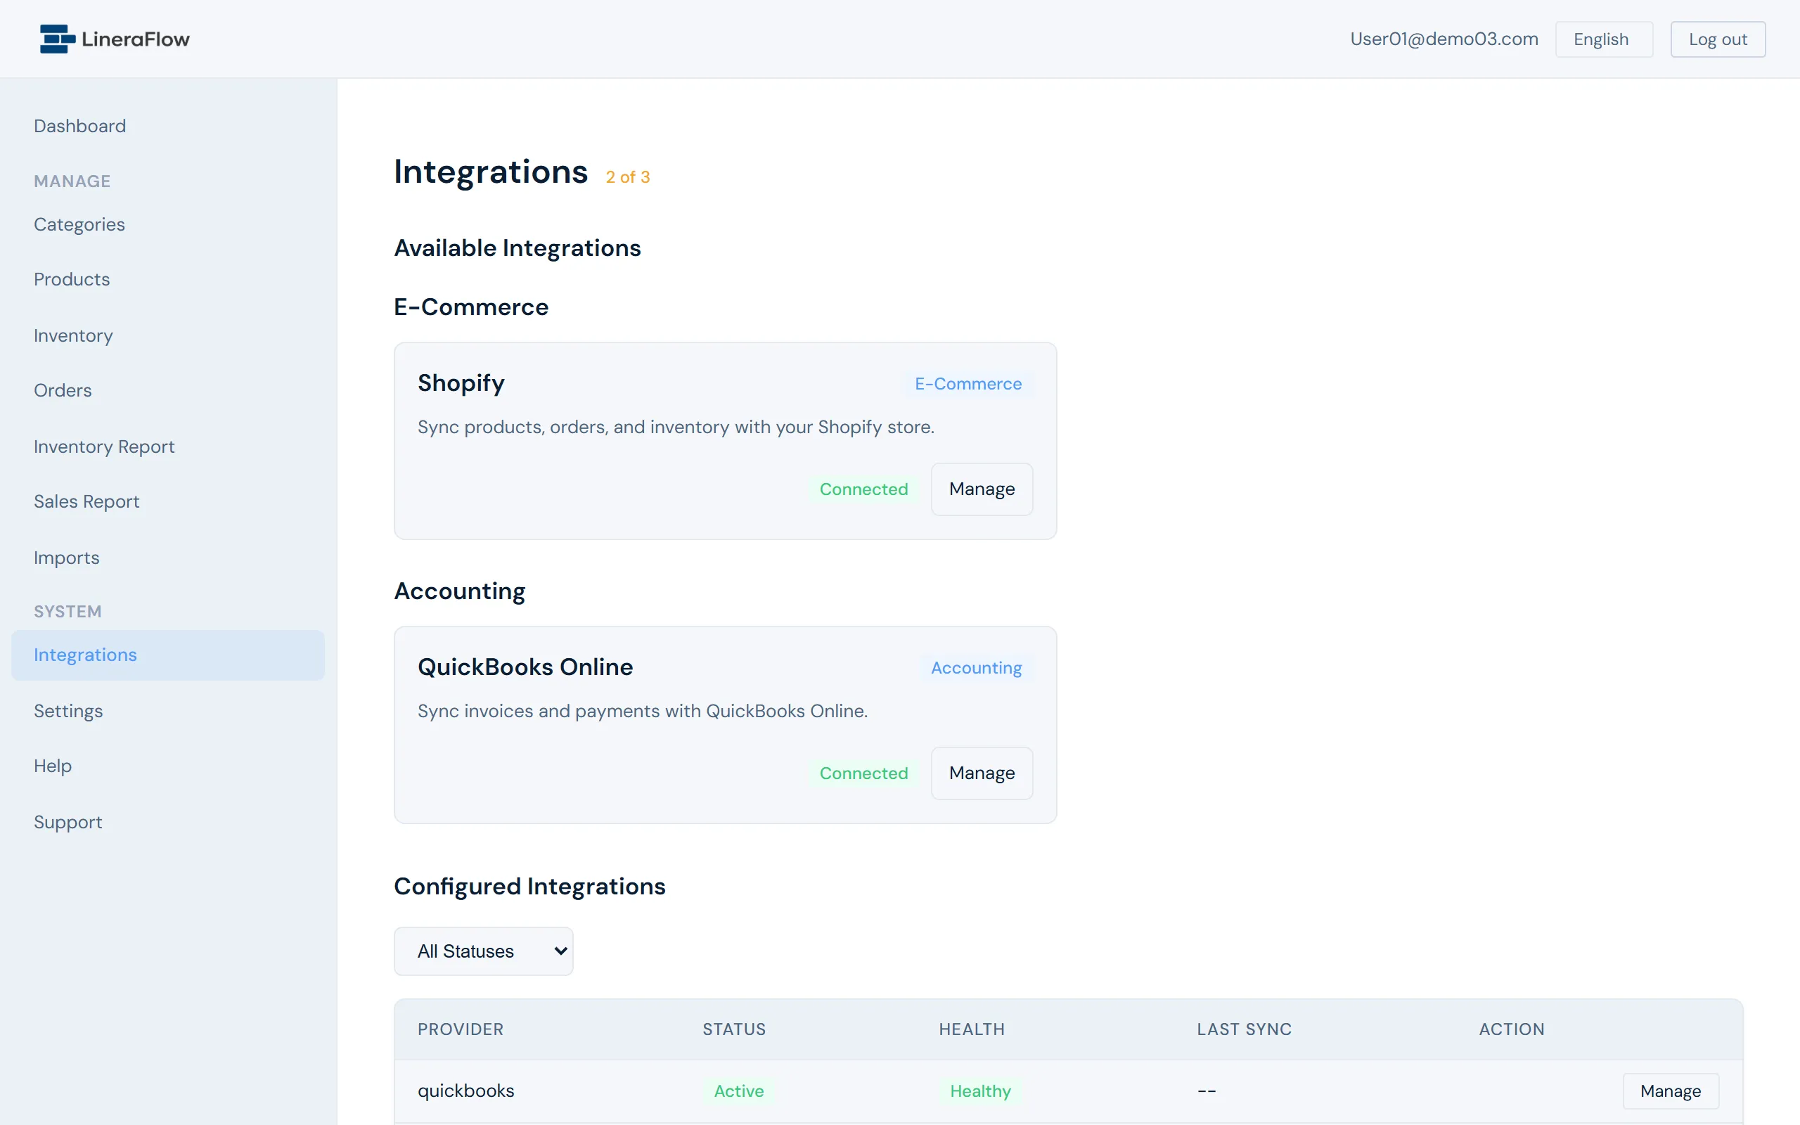Click the PROVIDER column header
This screenshot has height=1125, width=1800.
(x=461, y=1029)
